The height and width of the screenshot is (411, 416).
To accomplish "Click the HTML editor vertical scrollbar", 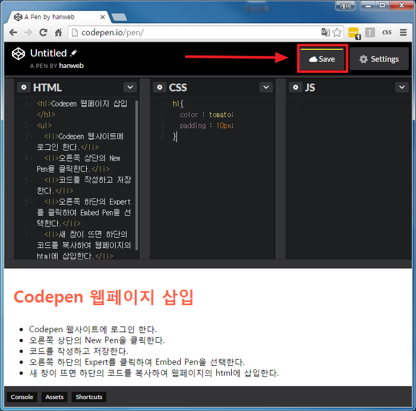I will 137,175.
